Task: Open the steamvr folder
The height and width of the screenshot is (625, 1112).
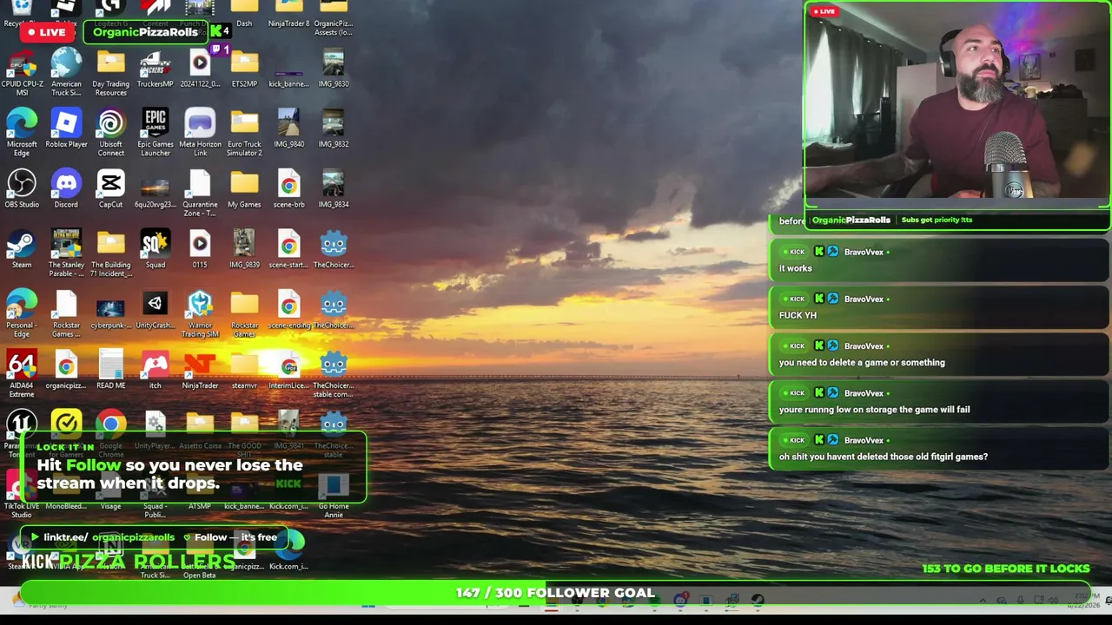Action: tap(244, 370)
